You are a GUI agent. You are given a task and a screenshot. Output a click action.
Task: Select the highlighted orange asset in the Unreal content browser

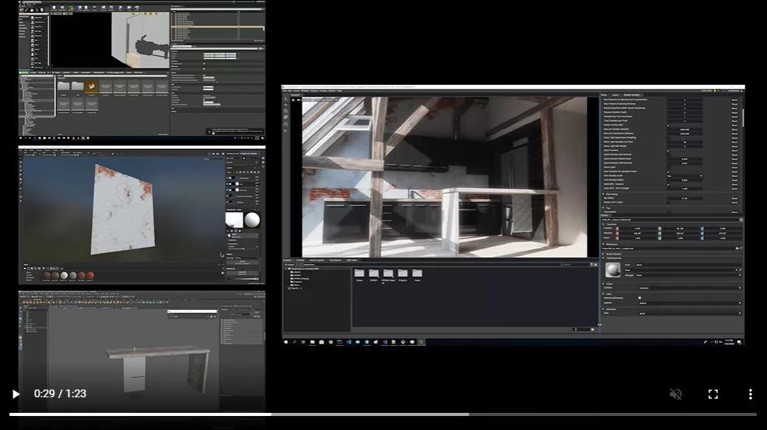coord(91,87)
